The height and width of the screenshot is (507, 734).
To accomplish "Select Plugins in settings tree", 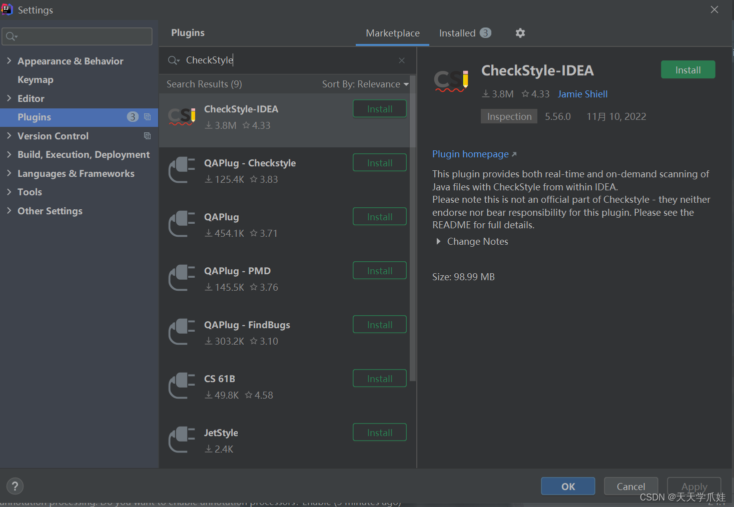I will pos(79,117).
